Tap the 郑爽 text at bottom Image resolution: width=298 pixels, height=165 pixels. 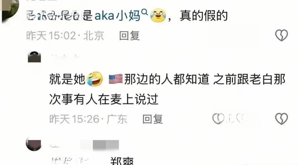click(122, 161)
